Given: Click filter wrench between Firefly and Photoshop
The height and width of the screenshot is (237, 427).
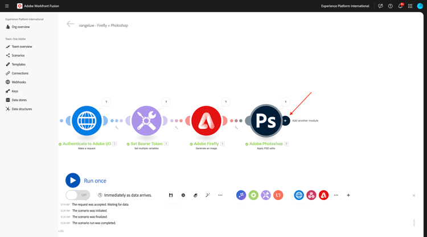Looking at the screenshot, I should 236,127.
